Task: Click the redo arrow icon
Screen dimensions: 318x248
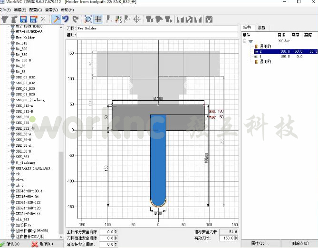Action: click(x=75, y=19)
